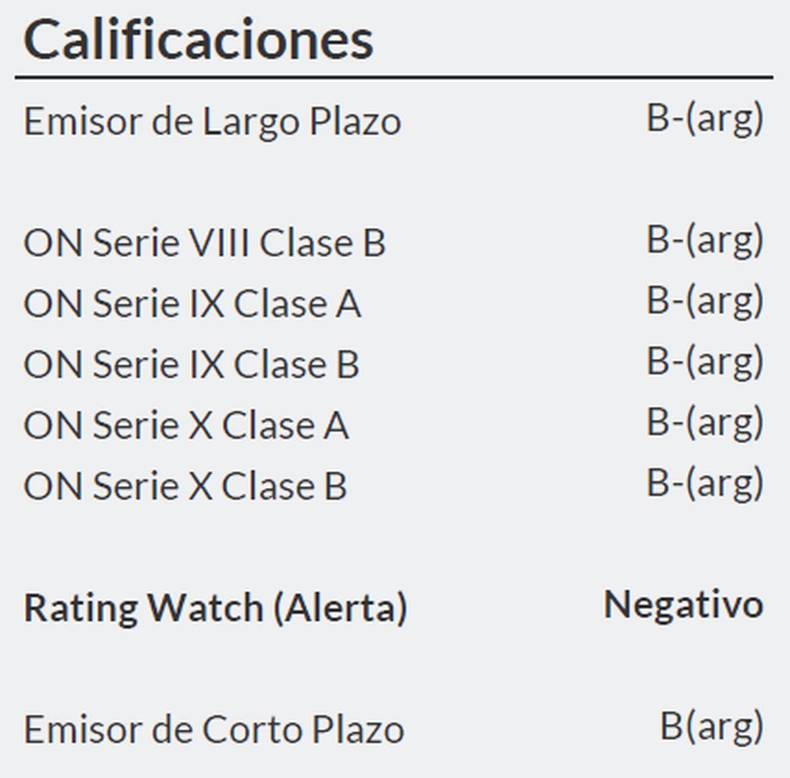790x778 pixels.
Task: Select the ON Serie VIII Clase B label
Action: click(204, 243)
